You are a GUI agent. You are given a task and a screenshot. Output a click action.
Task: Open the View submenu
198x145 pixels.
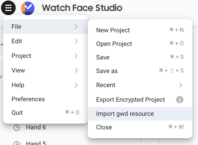18,70
